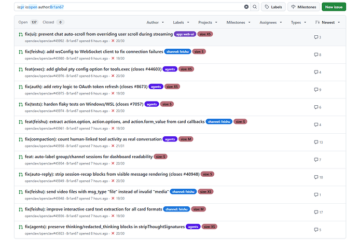Open PR extracting action.option from card callbacks
Image resolution: width=358 pixels, height=240 pixels.
point(115,122)
